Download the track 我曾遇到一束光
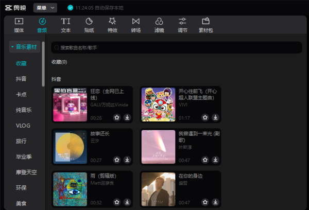Image resolution: width=309 pixels, height=210 pixels. pyautogui.click(x=215, y=160)
